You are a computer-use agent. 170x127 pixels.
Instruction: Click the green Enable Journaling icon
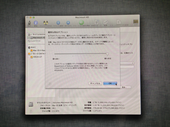(x=81, y=22)
